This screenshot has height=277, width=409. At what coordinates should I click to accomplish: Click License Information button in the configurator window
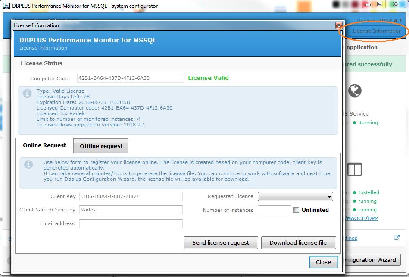(377, 31)
